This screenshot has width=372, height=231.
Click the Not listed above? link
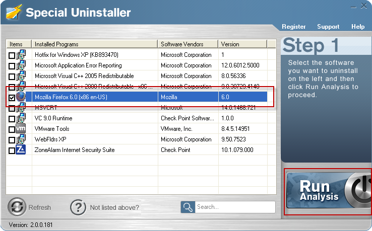click(x=114, y=207)
